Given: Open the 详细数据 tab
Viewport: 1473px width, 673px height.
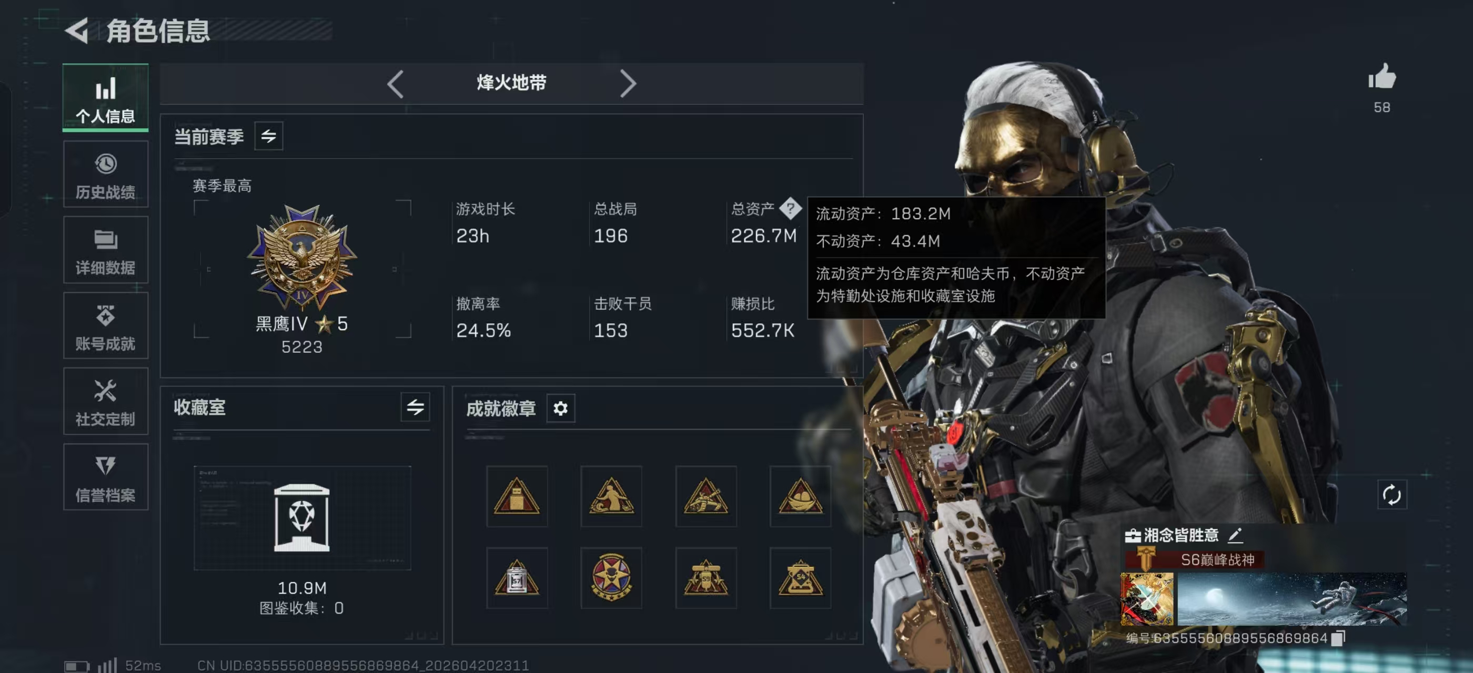Looking at the screenshot, I should pyautogui.click(x=106, y=250).
